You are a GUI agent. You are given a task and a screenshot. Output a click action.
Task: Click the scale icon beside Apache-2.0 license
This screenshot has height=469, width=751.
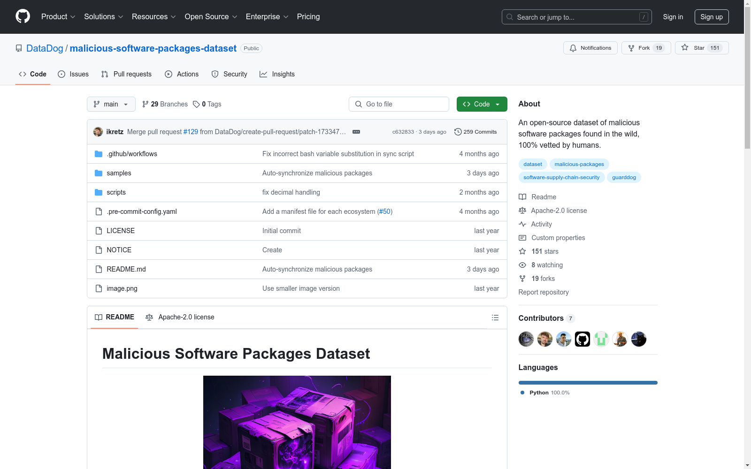coord(522,211)
